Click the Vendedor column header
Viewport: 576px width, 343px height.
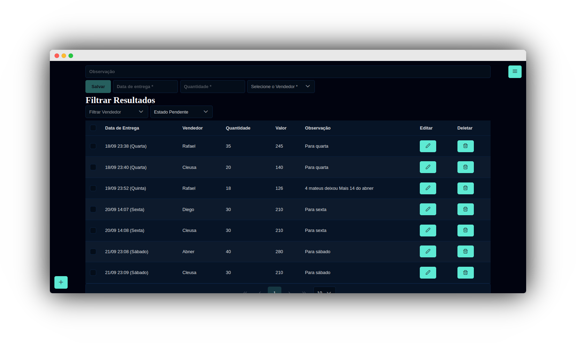point(192,128)
